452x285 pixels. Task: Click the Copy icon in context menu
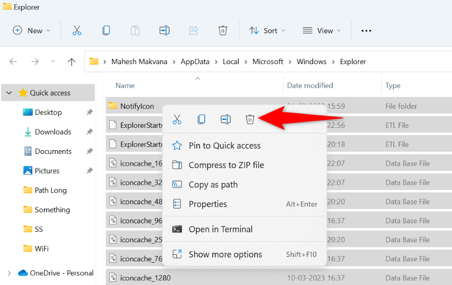click(201, 119)
